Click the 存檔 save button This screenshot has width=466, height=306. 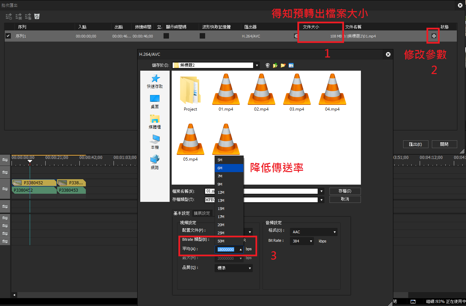[x=345, y=191]
